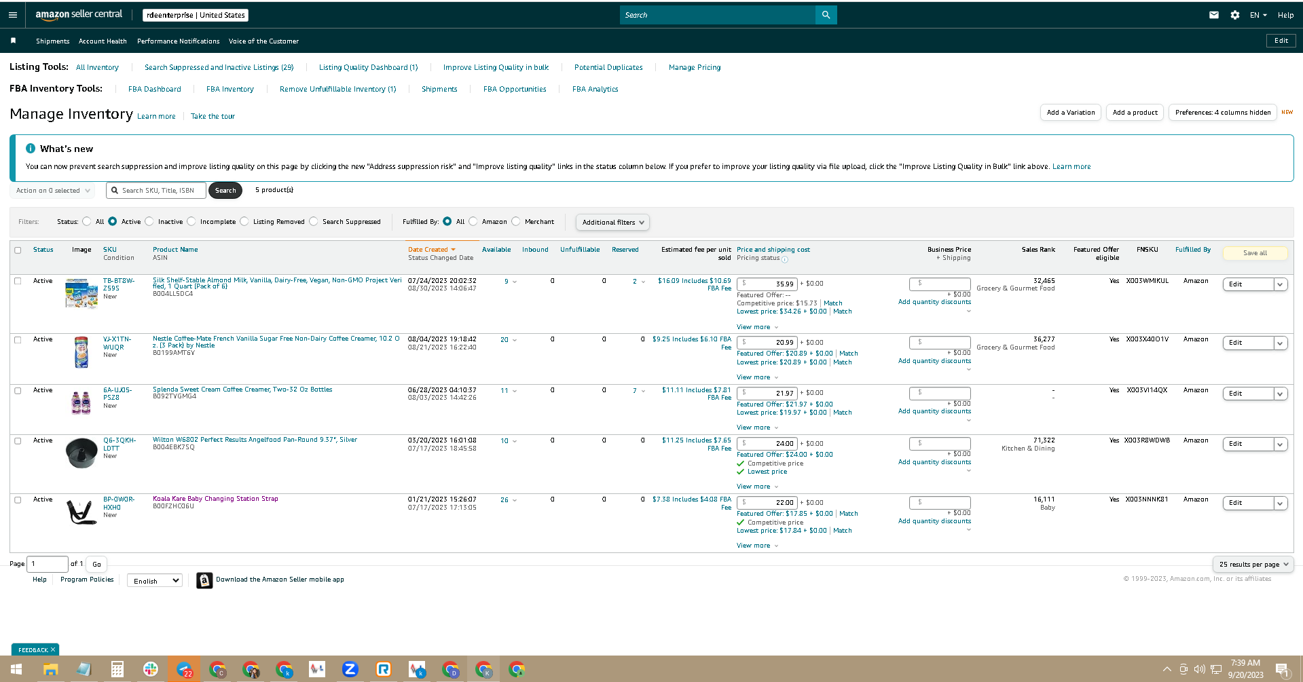Click the bookmark icon in navigation bar
This screenshot has height=682, width=1303.
coord(13,41)
